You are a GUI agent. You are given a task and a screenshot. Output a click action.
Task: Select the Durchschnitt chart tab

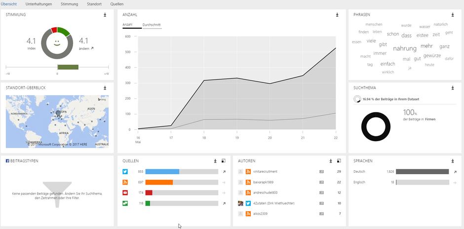(x=152, y=25)
